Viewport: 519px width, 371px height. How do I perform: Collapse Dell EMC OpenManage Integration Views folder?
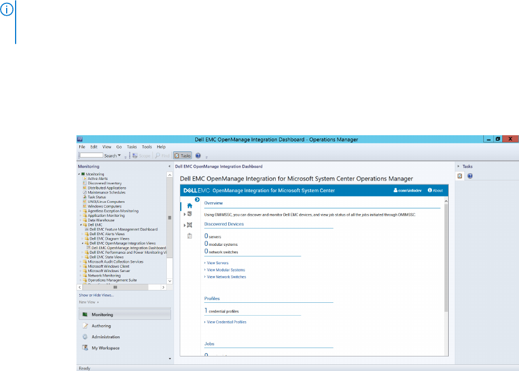pos(83,243)
